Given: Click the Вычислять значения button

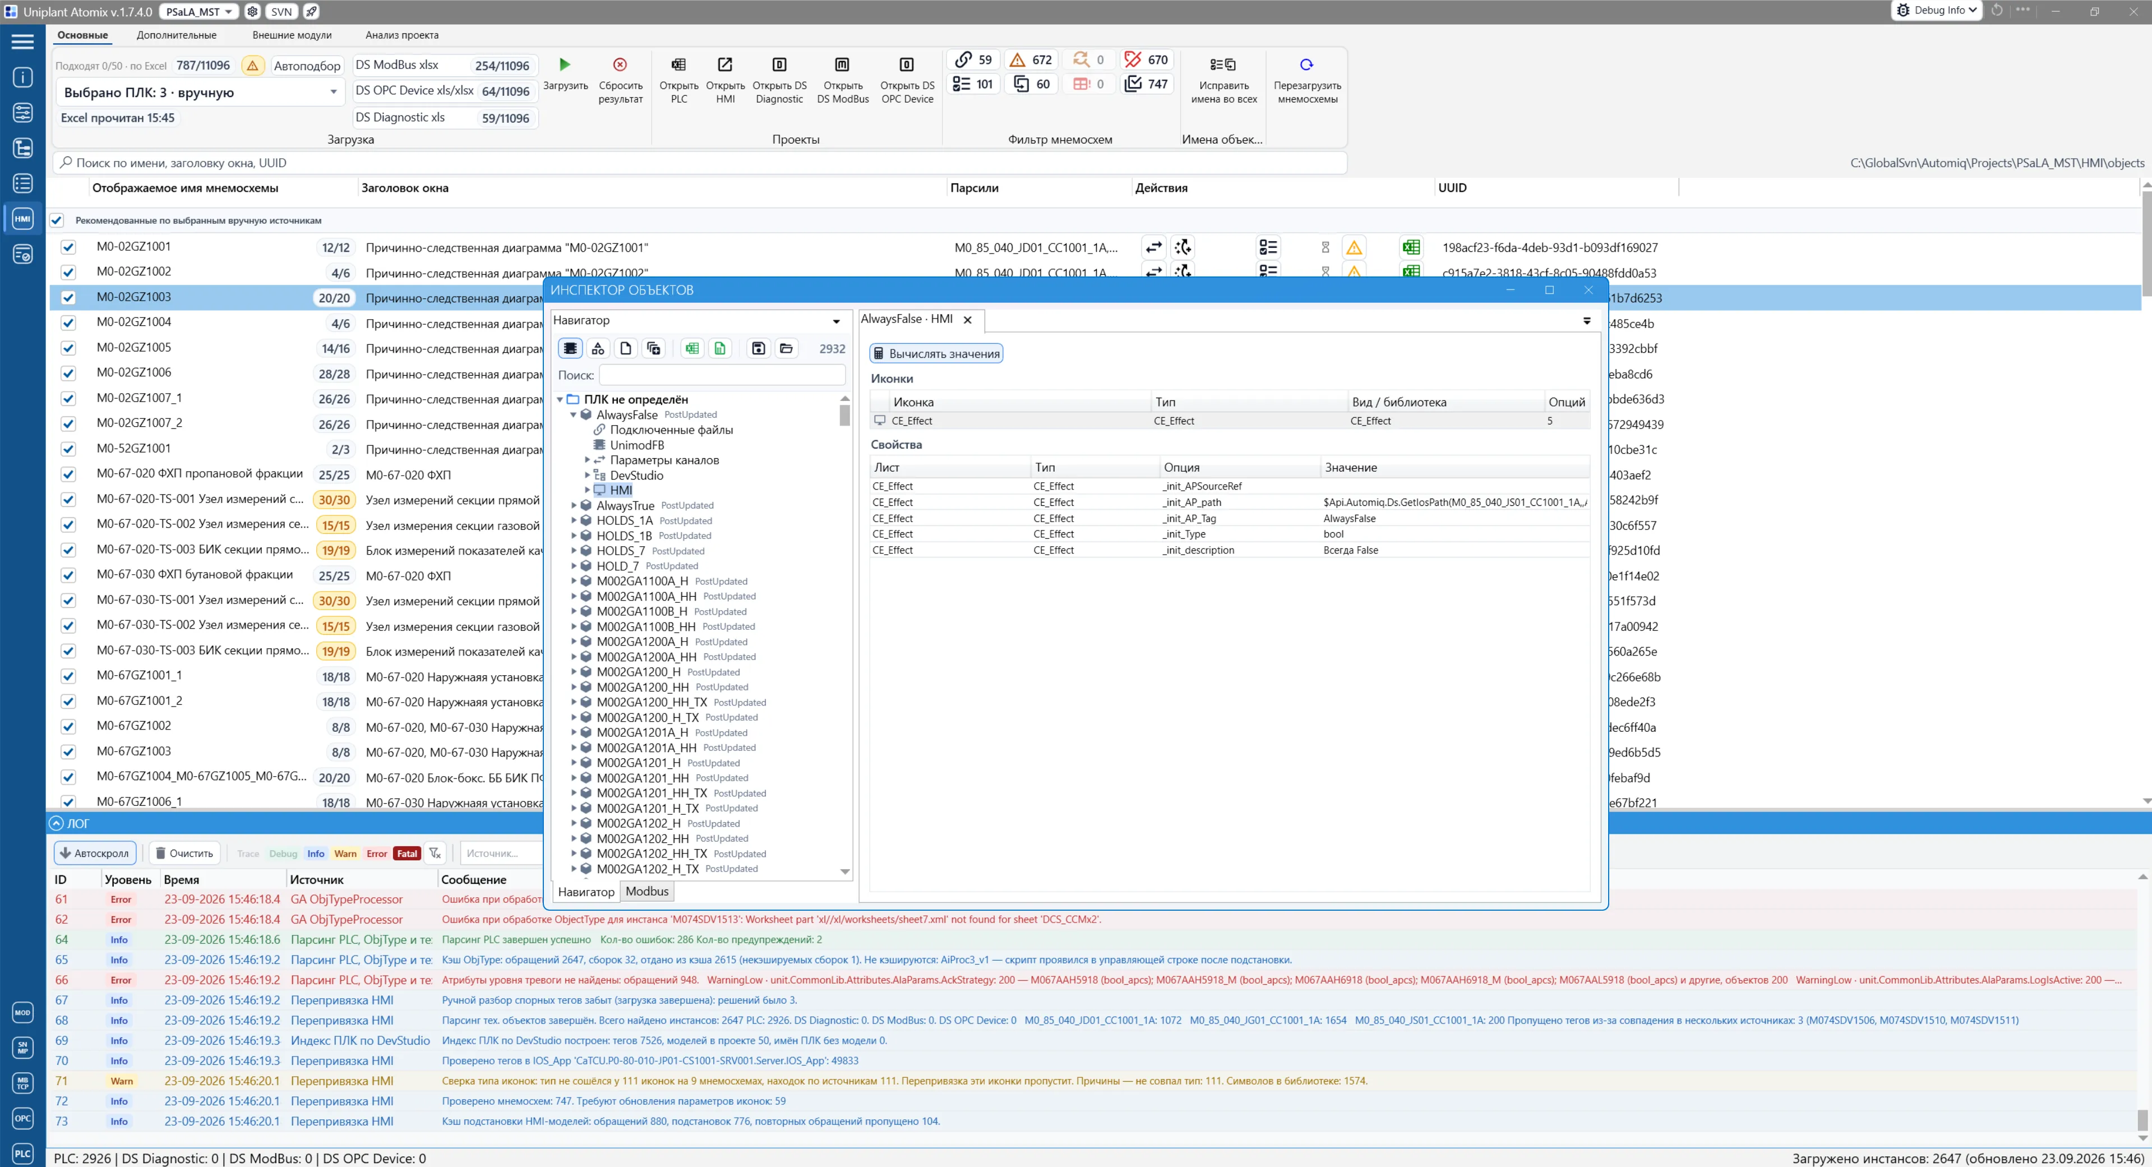Looking at the screenshot, I should 936,353.
